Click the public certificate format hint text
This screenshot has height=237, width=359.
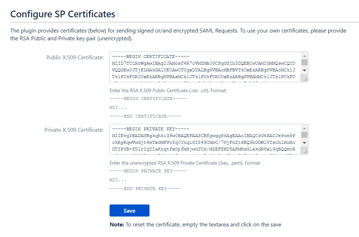[x=168, y=91]
